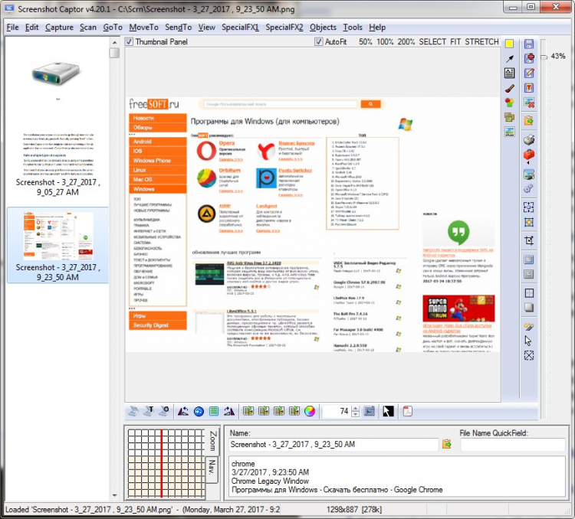
Task: Select the crop tool
Action: [528, 240]
